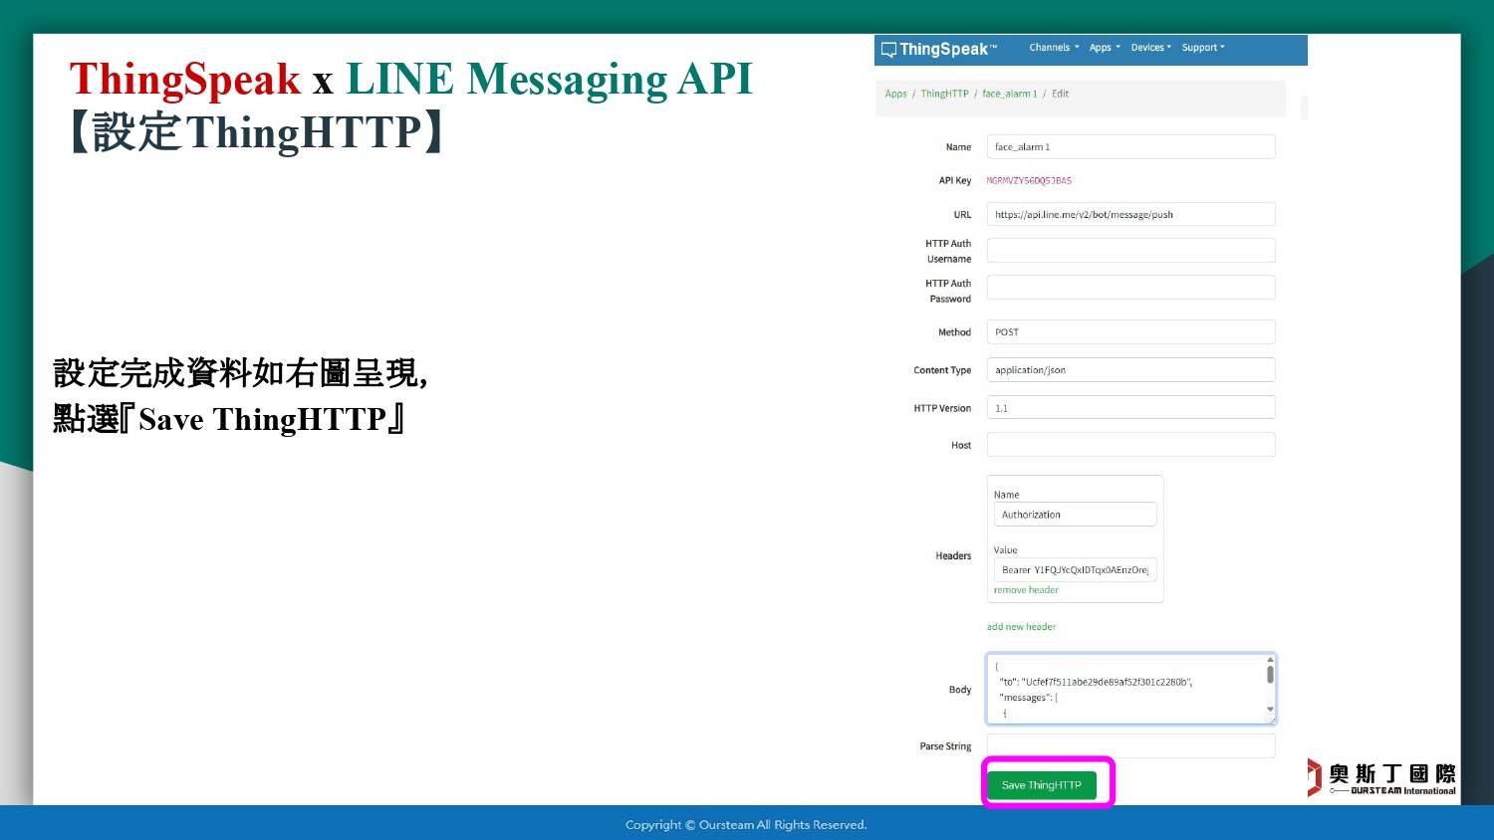
Task: Click the Oursteam International logo
Action: [x=1381, y=778]
